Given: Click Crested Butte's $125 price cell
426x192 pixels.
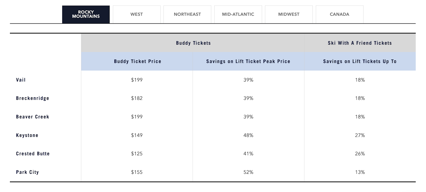Looking at the screenshot, I should coord(137,154).
